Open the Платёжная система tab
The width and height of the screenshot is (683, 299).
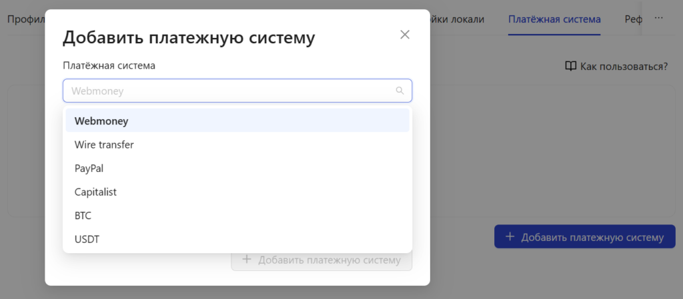click(x=554, y=19)
